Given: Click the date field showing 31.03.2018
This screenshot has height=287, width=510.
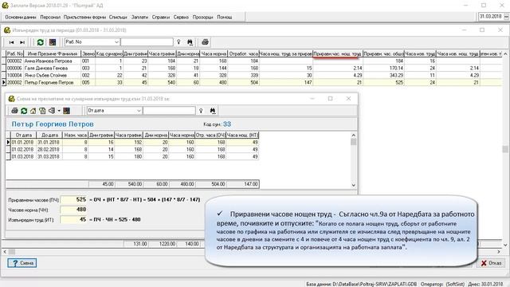Looking at the screenshot, I should 491,17.
